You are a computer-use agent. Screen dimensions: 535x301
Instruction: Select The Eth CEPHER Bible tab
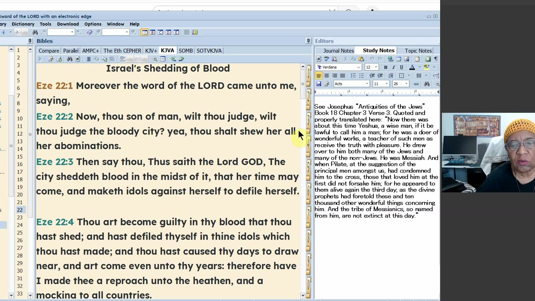122,51
